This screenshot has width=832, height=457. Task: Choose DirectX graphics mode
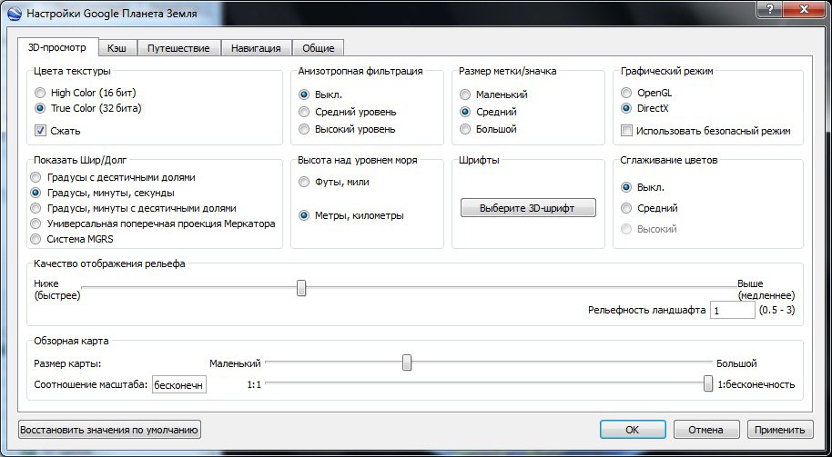click(x=646, y=108)
